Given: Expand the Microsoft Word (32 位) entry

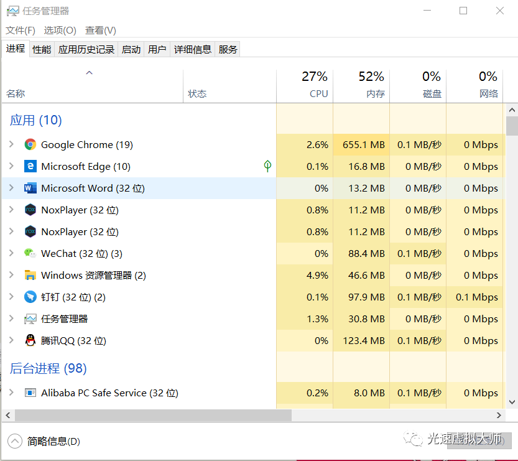Looking at the screenshot, I should pyautogui.click(x=11, y=188).
